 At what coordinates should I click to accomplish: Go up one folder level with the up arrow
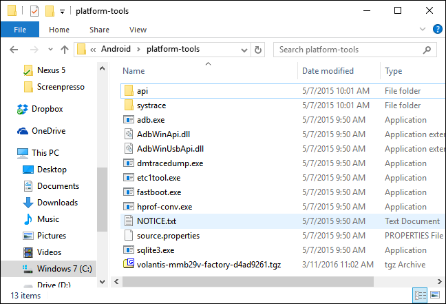[65, 50]
